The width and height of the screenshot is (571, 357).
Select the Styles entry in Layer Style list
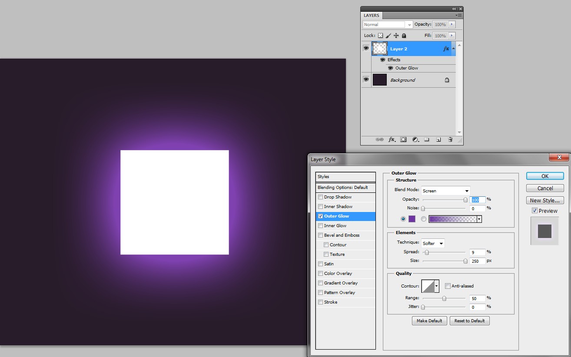[345, 177]
